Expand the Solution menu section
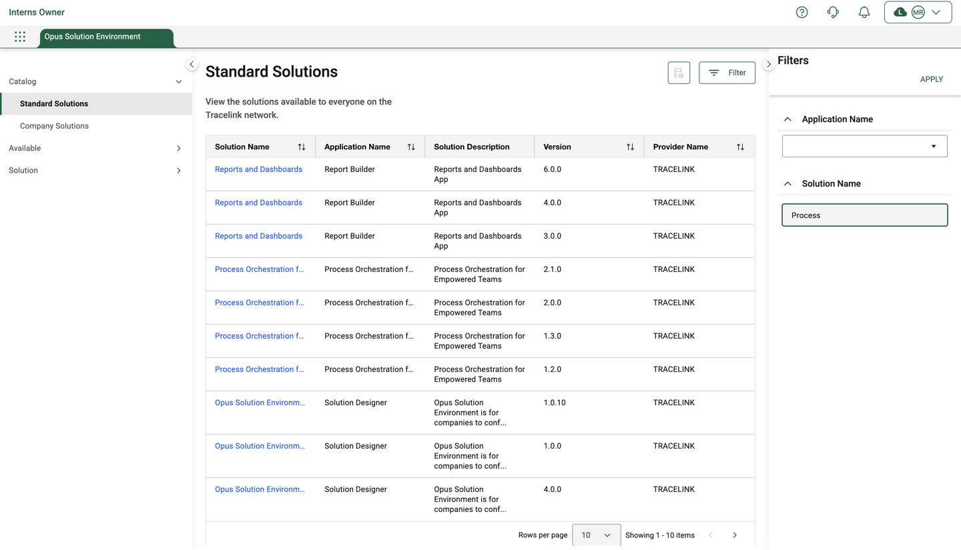The height and width of the screenshot is (550, 961). tap(95, 171)
